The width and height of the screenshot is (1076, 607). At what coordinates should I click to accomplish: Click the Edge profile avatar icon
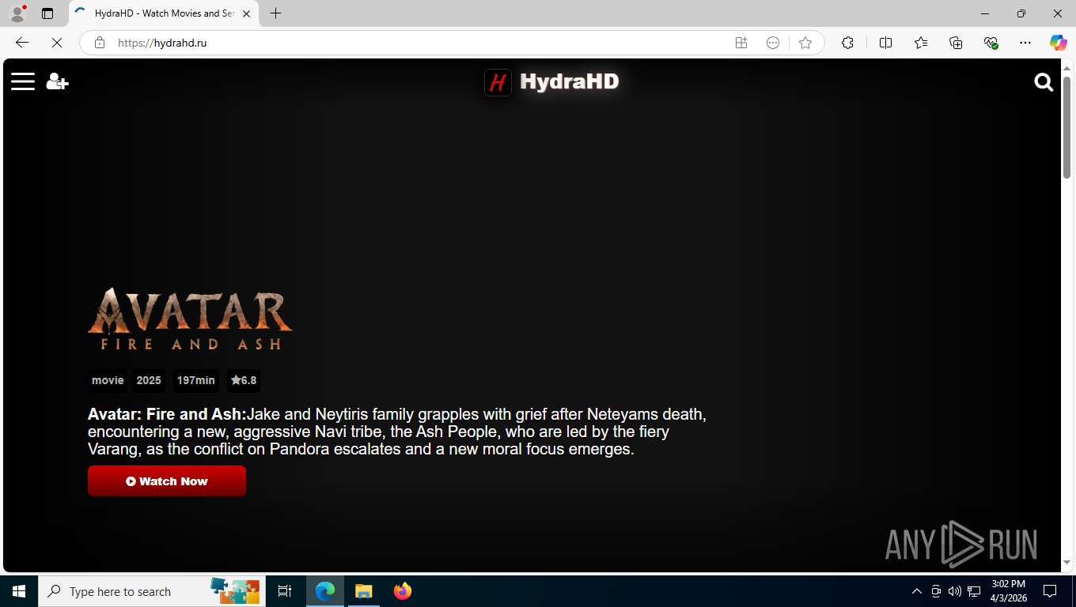pos(17,13)
